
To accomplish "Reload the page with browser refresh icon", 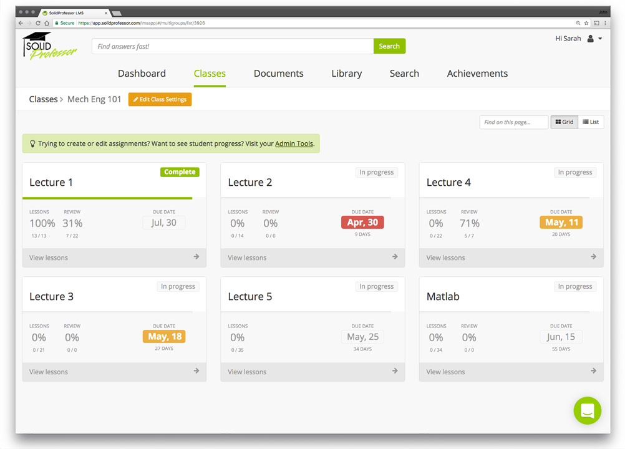I will pos(38,23).
